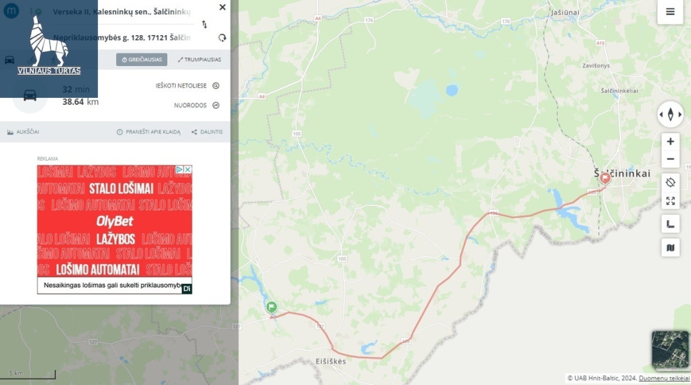This screenshot has height=385, width=691.
Task: Rotate map using compass left arrow
Action: pos(661,114)
